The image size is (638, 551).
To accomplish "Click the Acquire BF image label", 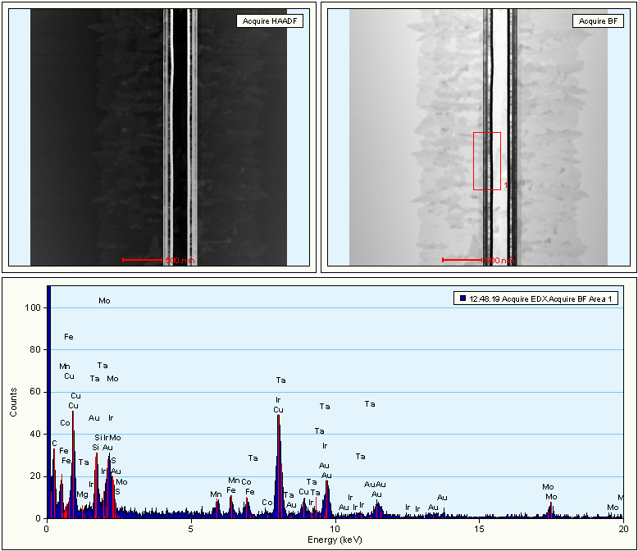I will (x=598, y=21).
